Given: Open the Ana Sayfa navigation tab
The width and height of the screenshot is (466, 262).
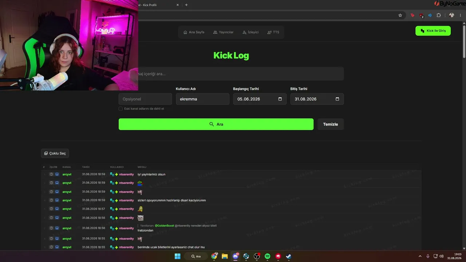Looking at the screenshot, I should 194,32.
